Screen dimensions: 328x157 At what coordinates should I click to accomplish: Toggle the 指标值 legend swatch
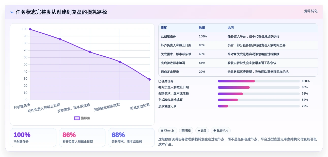click(77, 118)
